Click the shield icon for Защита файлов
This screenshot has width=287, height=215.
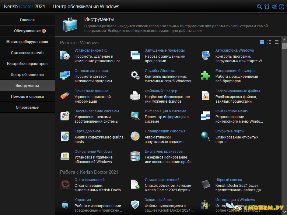coord(135,205)
